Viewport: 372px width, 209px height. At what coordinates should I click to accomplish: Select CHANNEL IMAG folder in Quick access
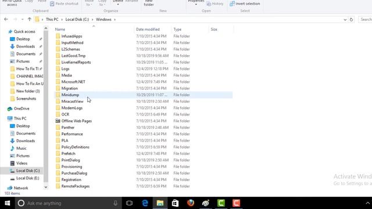click(30, 76)
